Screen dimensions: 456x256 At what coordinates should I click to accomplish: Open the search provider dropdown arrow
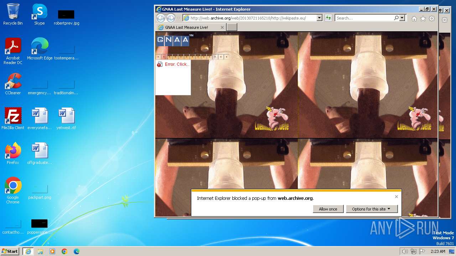click(x=402, y=18)
